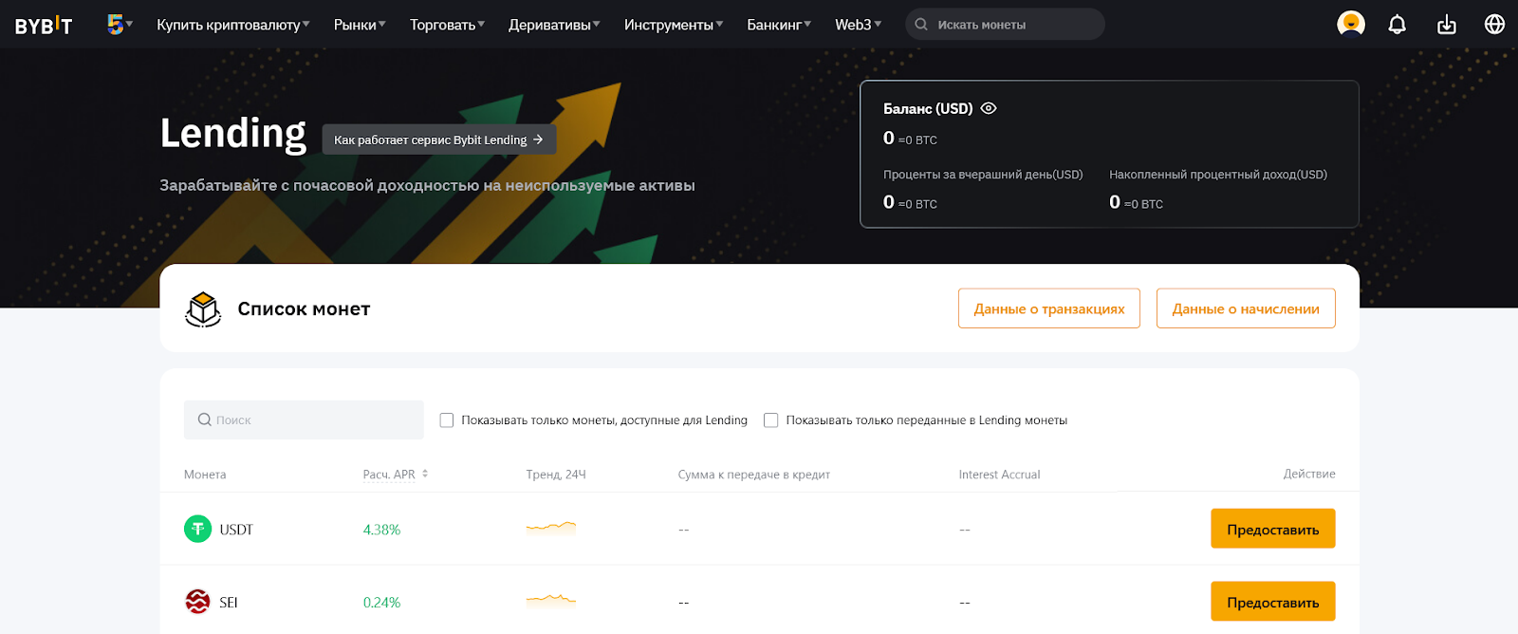The width and height of the screenshot is (1518, 634).
Task: Open the Web3 menu
Action: (x=858, y=25)
